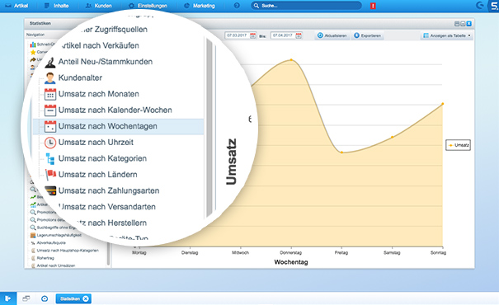Close the Statistiken taskbar tab
Viewport: 499px width, 305px height.
tap(86, 298)
